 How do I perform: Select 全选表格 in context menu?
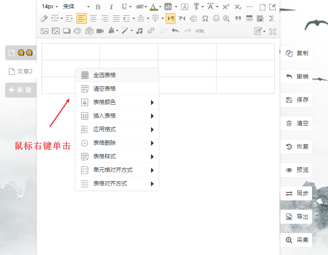point(105,75)
